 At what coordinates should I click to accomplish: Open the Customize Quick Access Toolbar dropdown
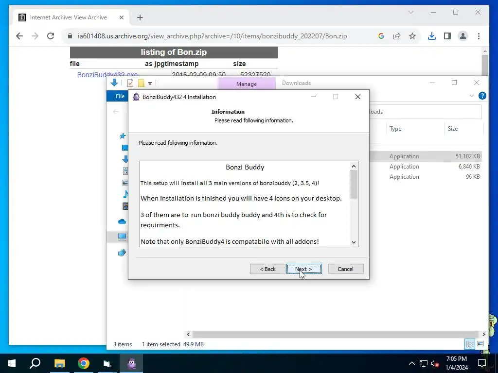coord(150,84)
